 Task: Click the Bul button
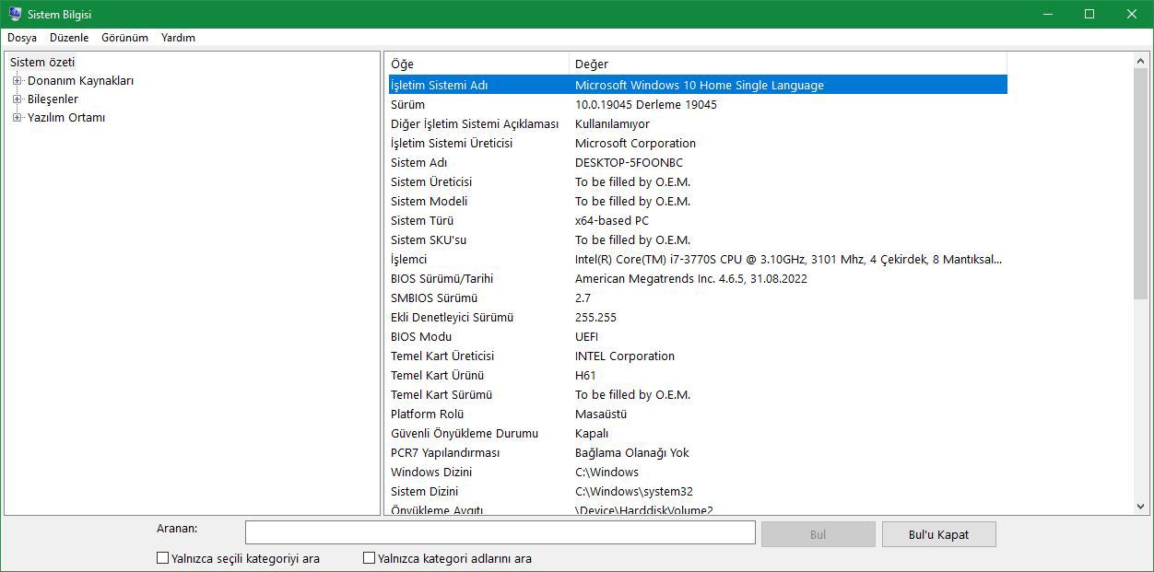point(818,534)
